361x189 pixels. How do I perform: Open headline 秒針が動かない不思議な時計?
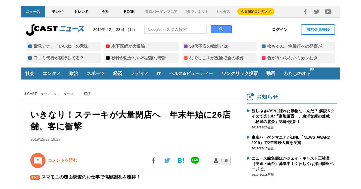click(141, 58)
